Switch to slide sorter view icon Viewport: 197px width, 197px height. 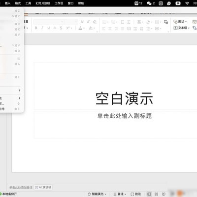(157, 194)
